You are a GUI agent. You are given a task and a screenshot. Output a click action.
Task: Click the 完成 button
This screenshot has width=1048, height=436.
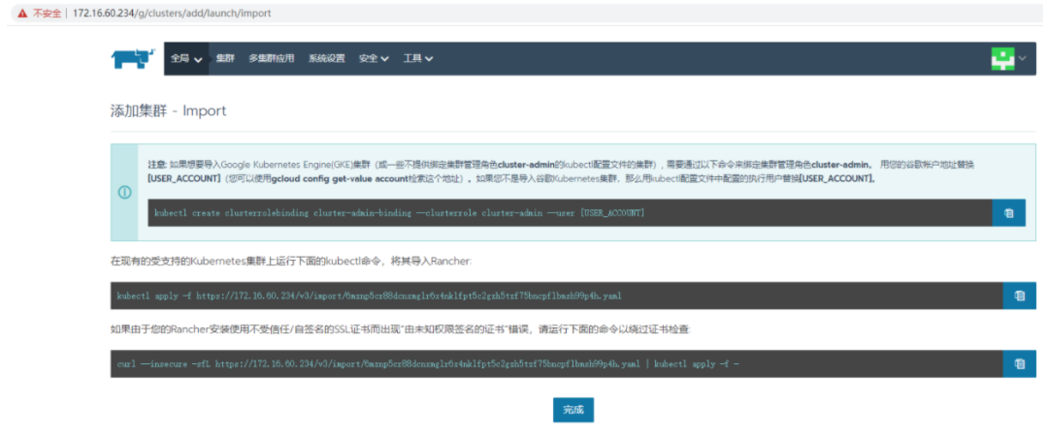coord(573,410)
